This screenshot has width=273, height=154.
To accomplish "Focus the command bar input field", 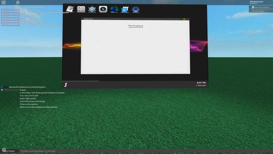I will pos(146,151).
